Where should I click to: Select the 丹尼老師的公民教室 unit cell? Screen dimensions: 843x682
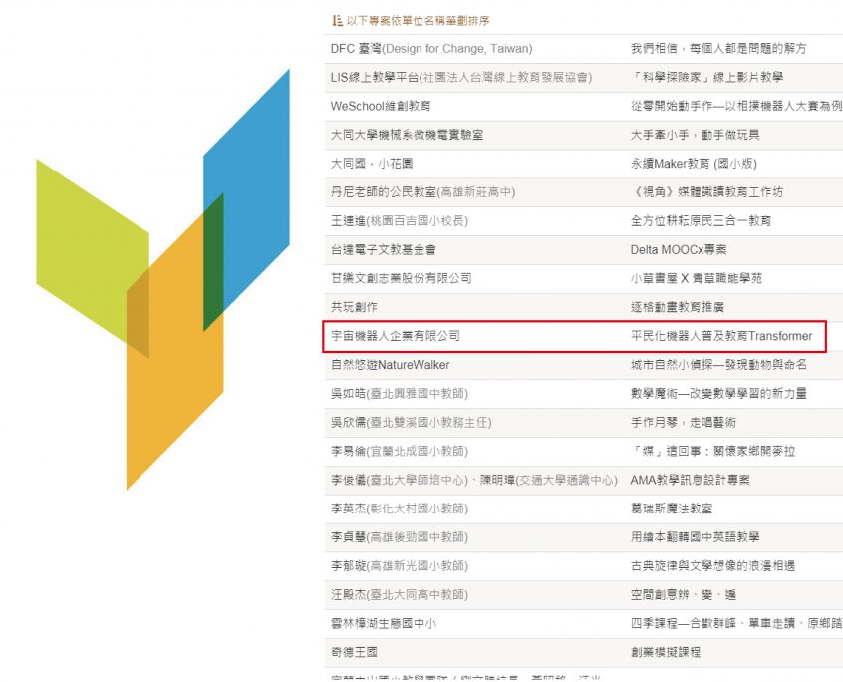(x=422, y=192)
